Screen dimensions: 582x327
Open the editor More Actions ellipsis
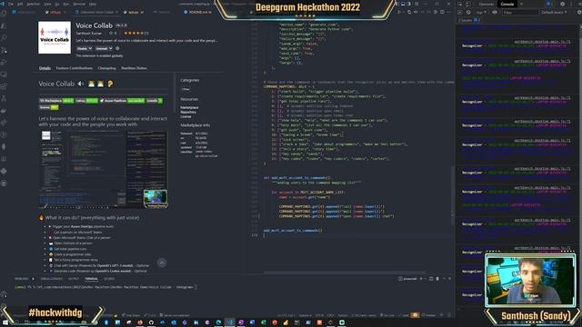point(448,12)
